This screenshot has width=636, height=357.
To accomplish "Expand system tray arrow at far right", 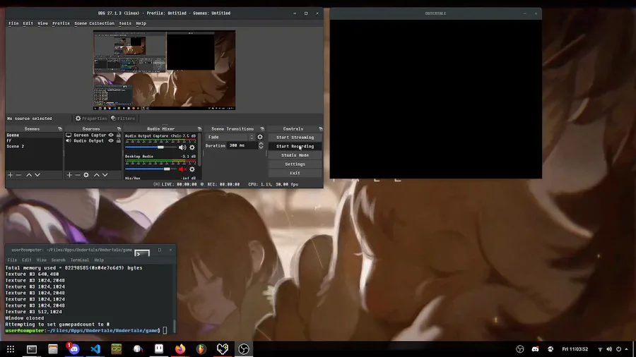I will tap(627, 349).
